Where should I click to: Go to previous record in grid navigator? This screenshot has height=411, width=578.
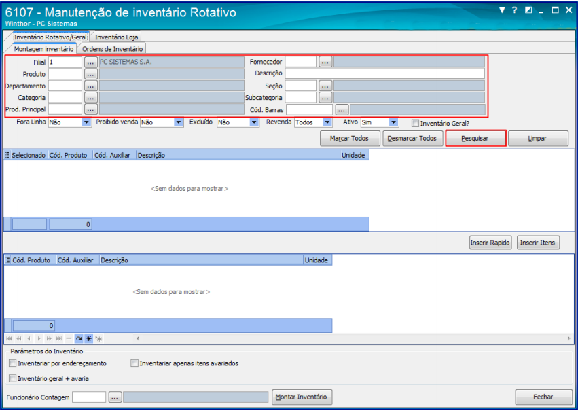coord(29,338)
